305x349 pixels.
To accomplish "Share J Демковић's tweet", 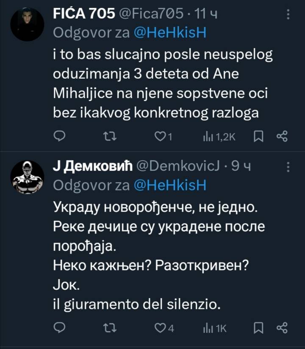I will coord(282,328).
